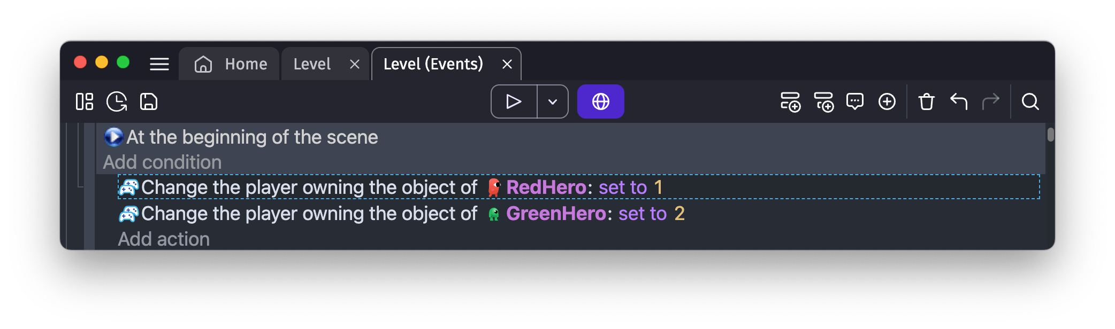Viewport: 1115px width, 329px height.
Task: Insert a comment using the speech bubble icon
Action: [x=855, y=101]
